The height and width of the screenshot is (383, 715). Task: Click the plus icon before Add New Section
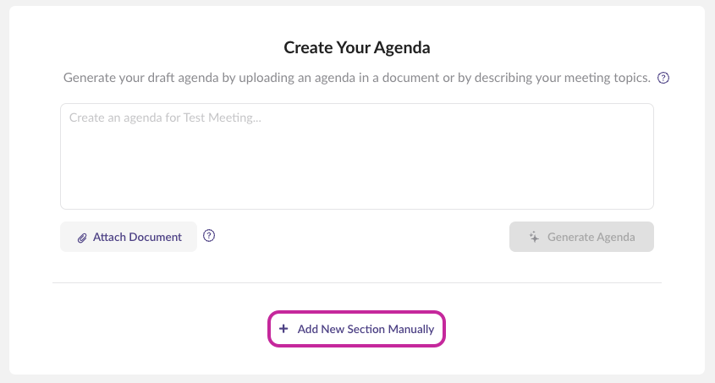click(283, 329)
